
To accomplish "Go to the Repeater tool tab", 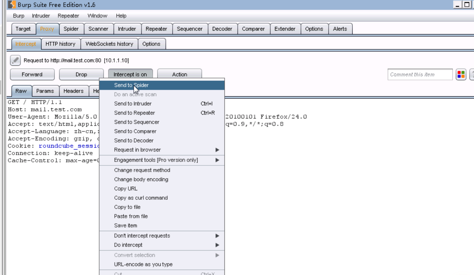I will [x=156, y=29].
